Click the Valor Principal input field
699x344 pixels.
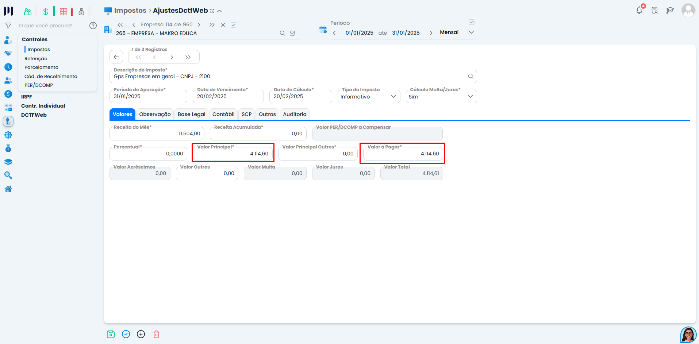(233, 154)
